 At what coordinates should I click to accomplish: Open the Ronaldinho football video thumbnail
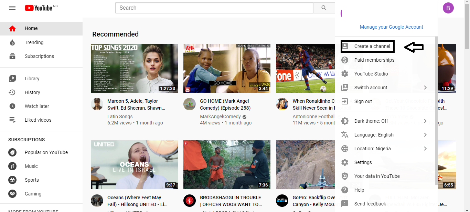pos(306,68)
